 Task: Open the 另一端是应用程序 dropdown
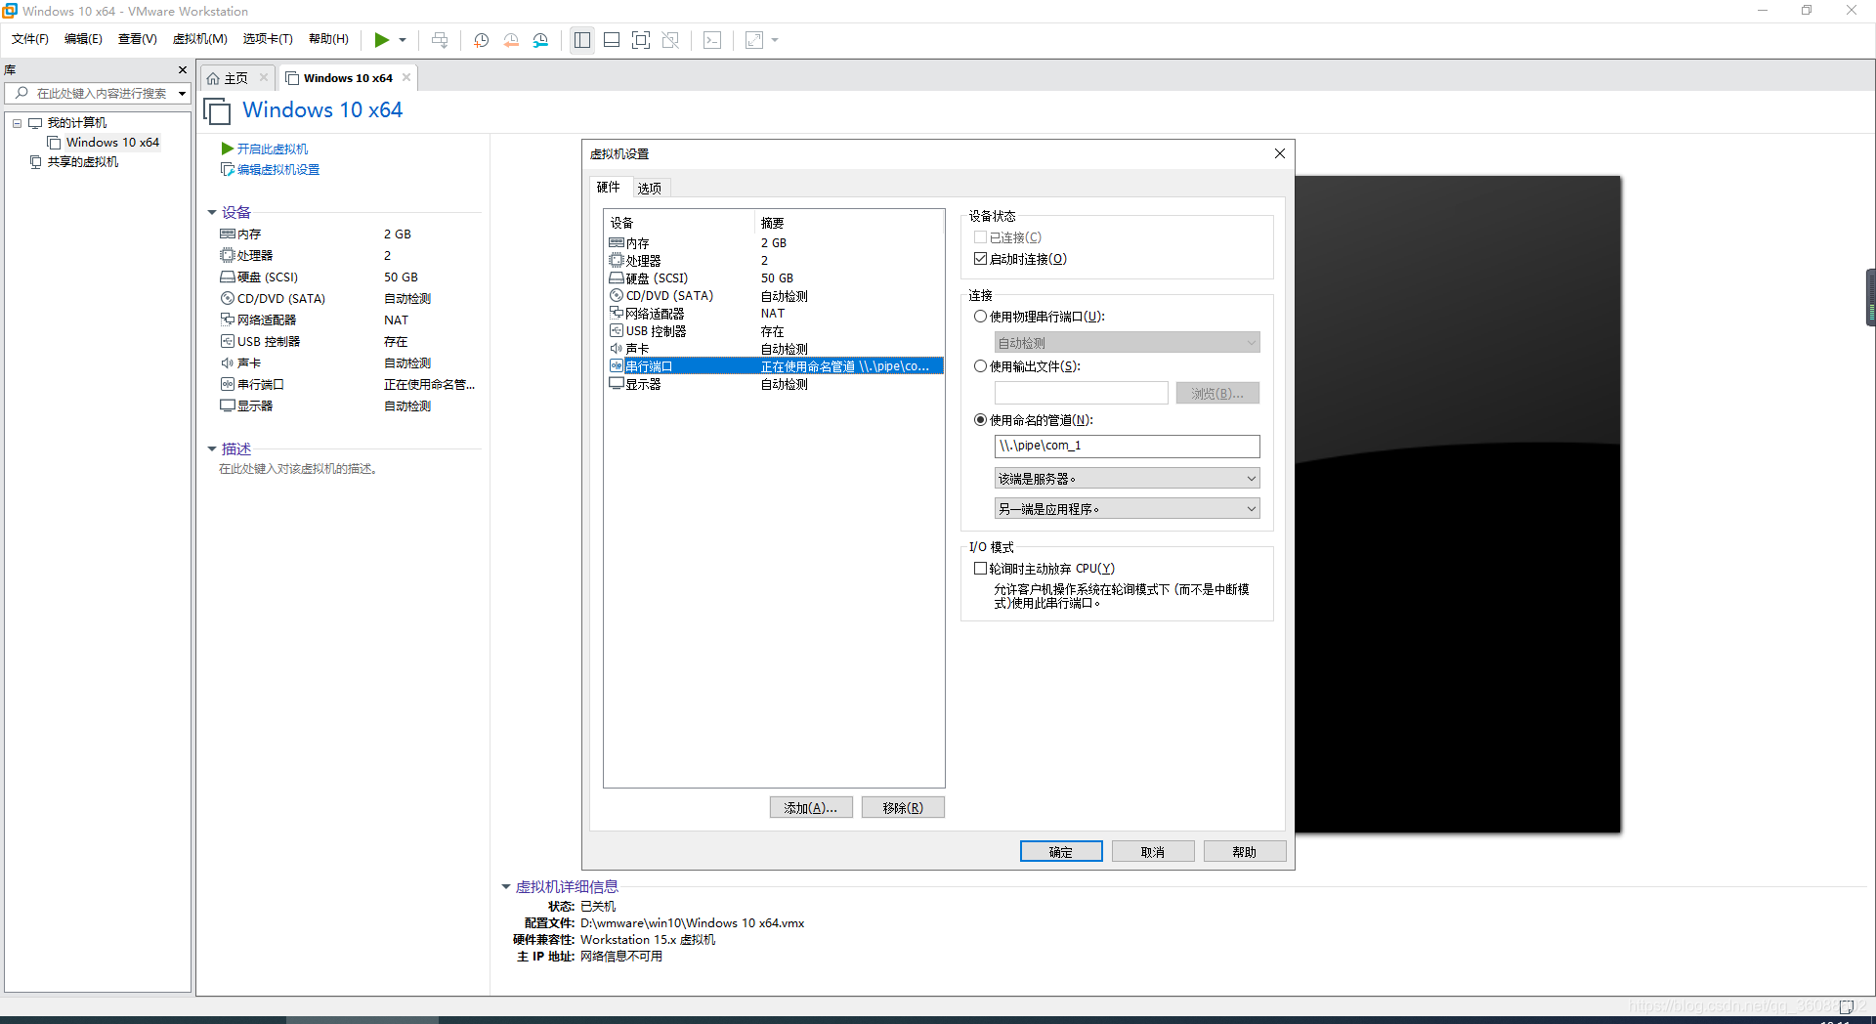1126,508
